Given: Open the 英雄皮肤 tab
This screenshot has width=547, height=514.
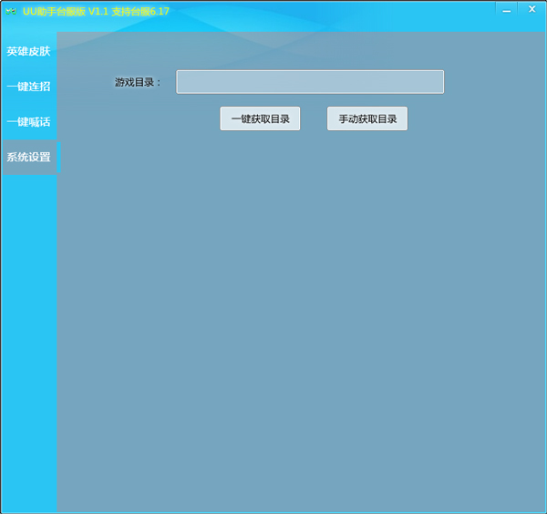Looking at the screenshot, I should [x=28, y=51].
